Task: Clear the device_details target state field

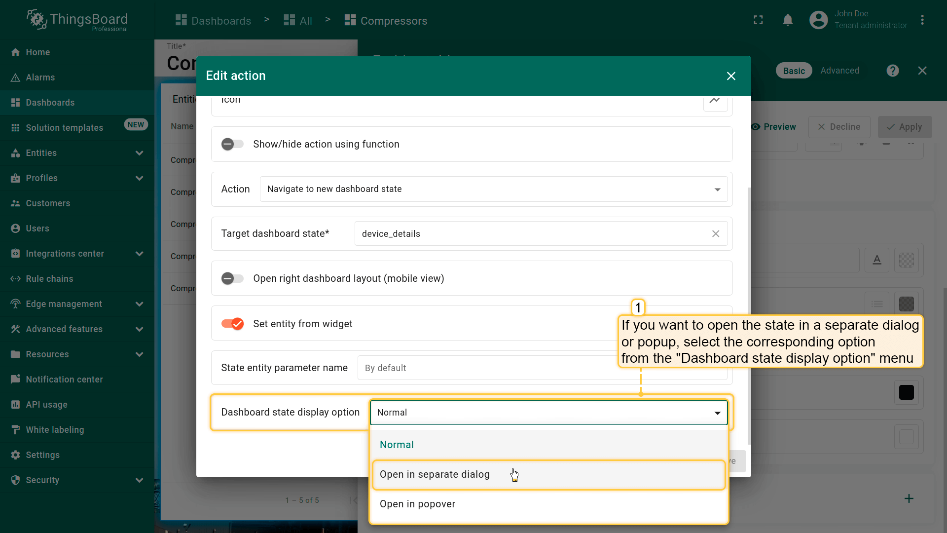Action: [716, 234]
